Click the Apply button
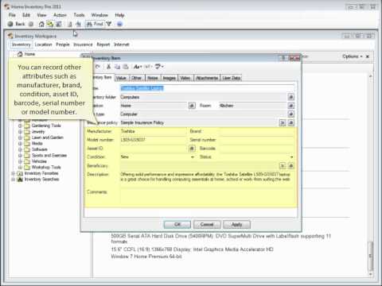 point(236,225)
